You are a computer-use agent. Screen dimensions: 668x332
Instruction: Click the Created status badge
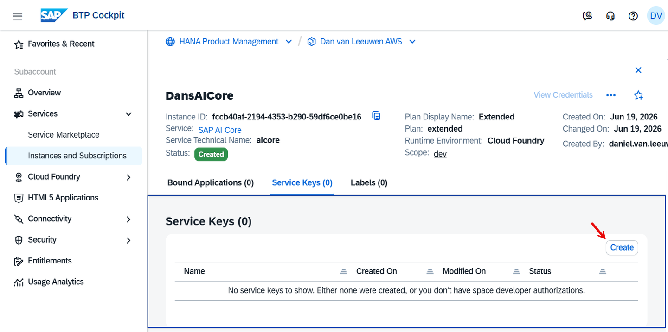(x=211, y=154)
